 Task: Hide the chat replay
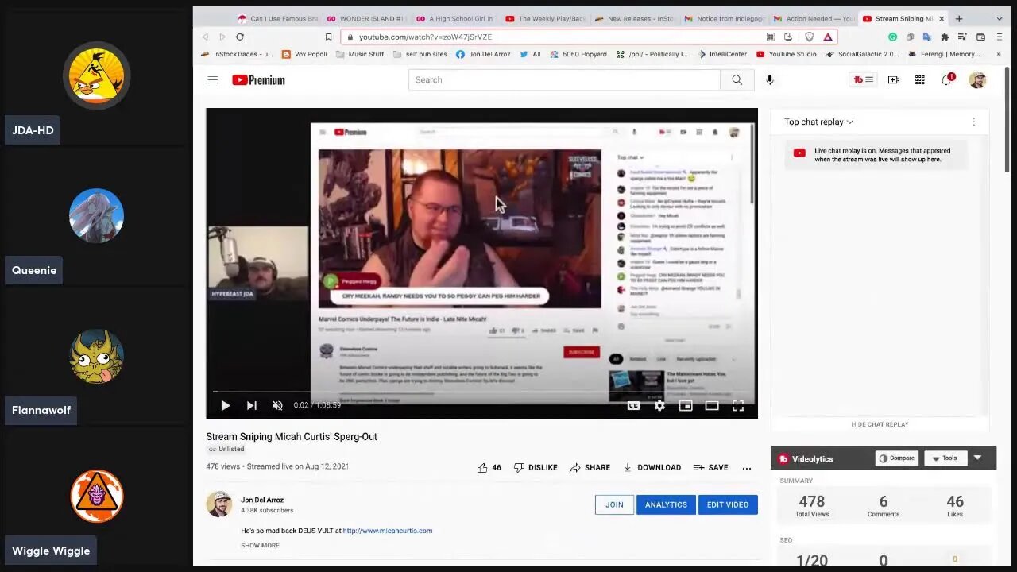click(880, 425)
